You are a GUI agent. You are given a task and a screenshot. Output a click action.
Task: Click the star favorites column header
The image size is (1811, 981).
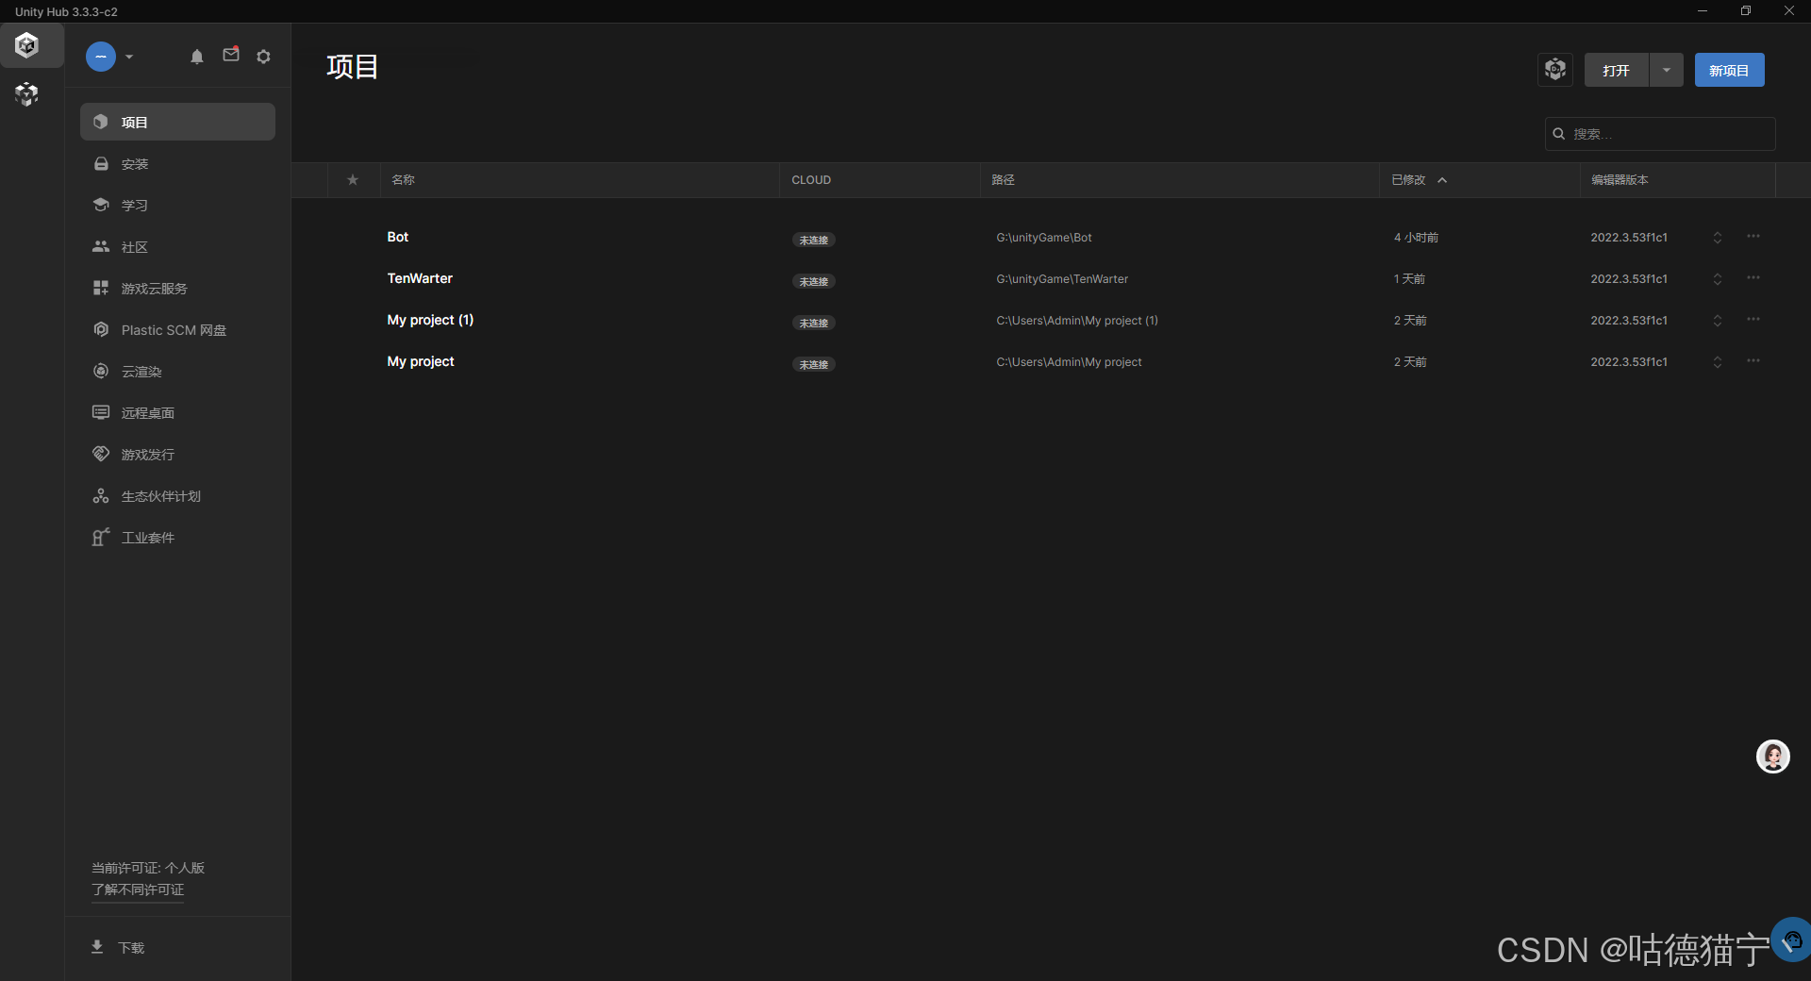click(x=353, y=180)
